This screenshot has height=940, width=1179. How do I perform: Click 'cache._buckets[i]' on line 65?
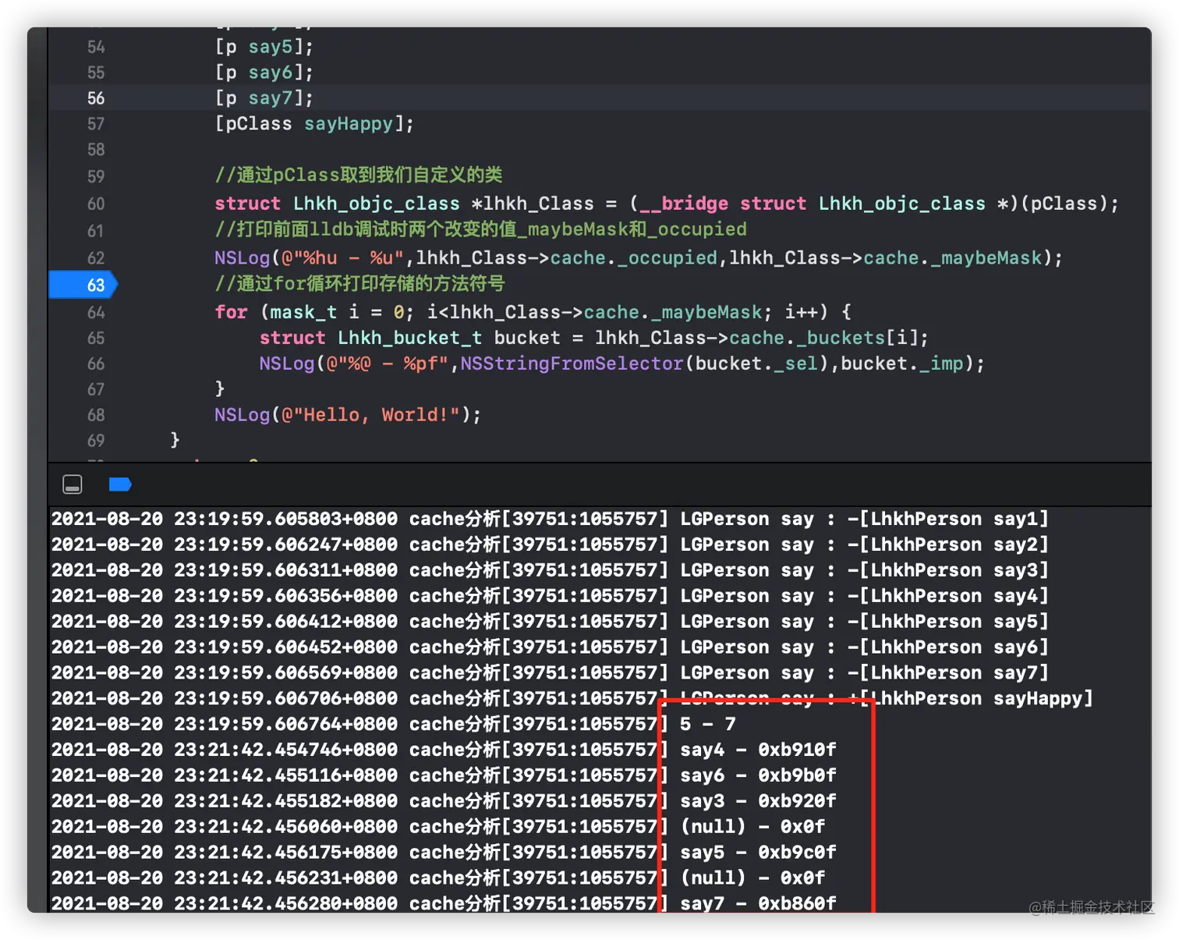point(823,339)
